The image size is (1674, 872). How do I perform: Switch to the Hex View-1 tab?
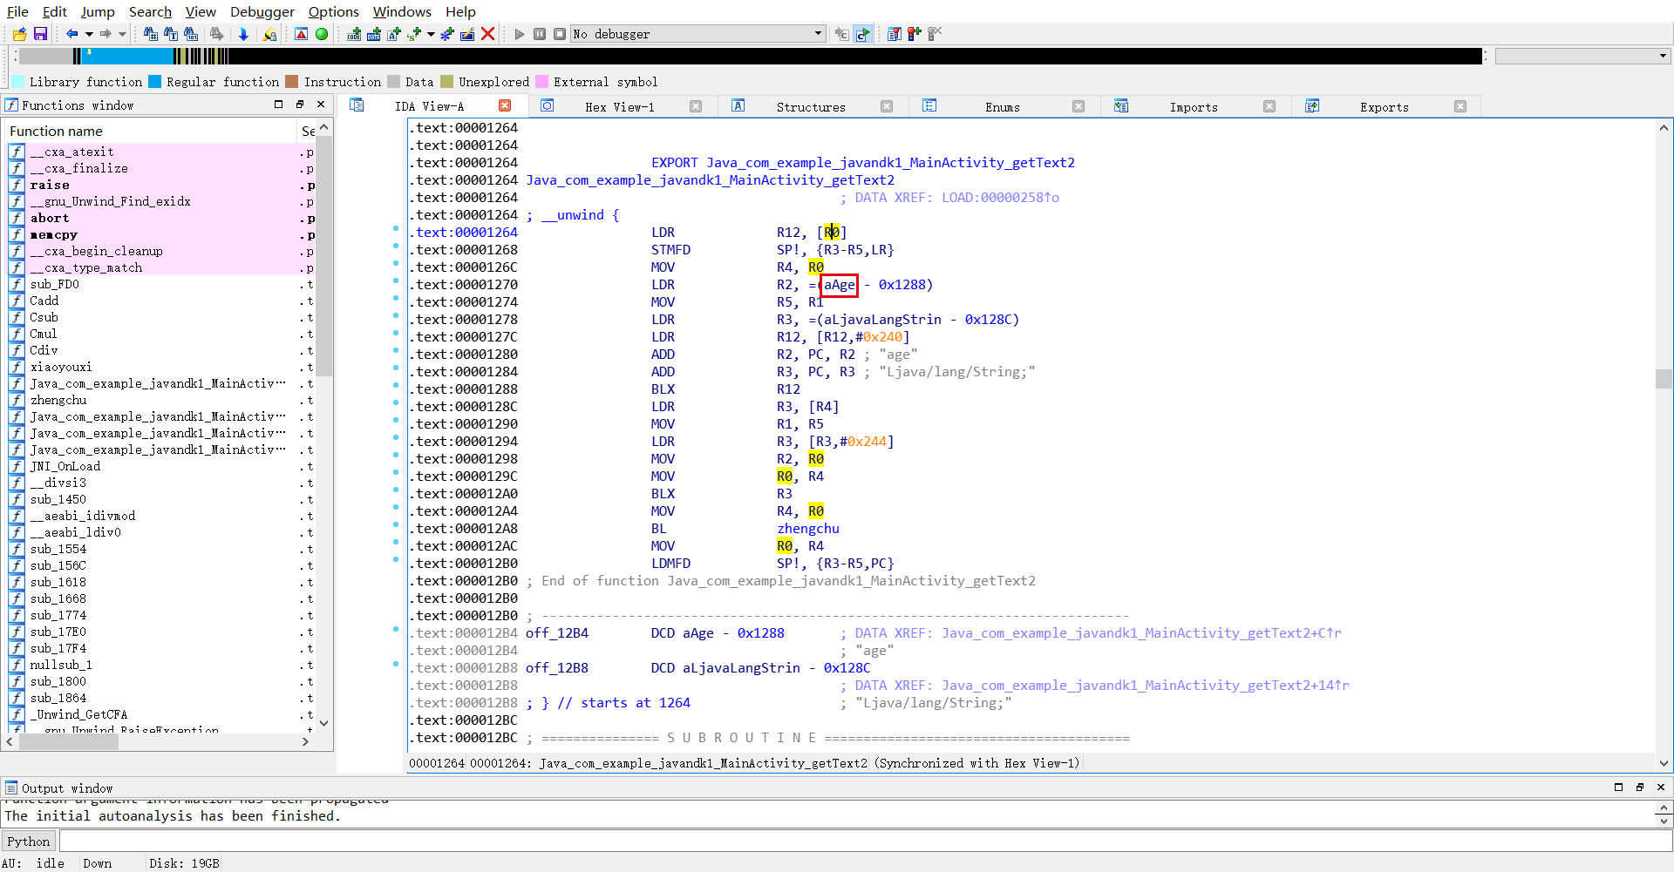tap(619, 107)
